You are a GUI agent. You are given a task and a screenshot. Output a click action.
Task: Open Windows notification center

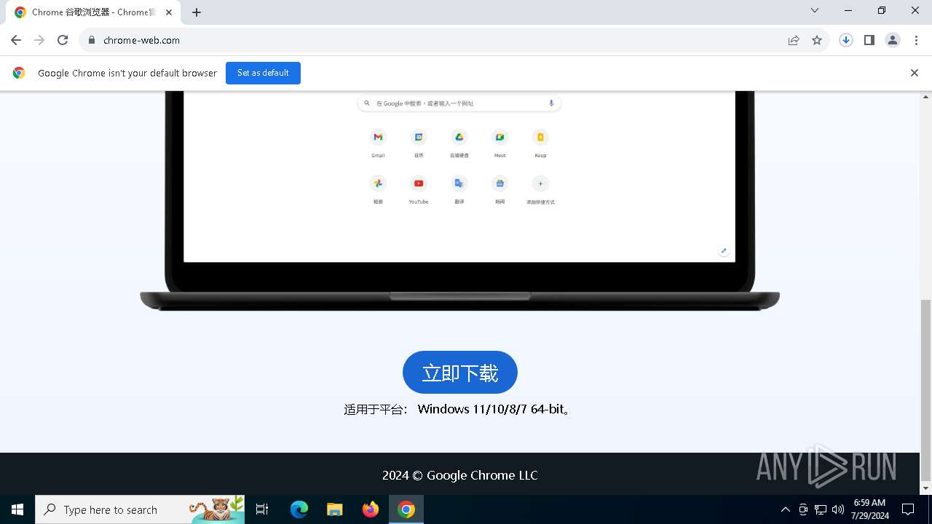coord(908,509)
